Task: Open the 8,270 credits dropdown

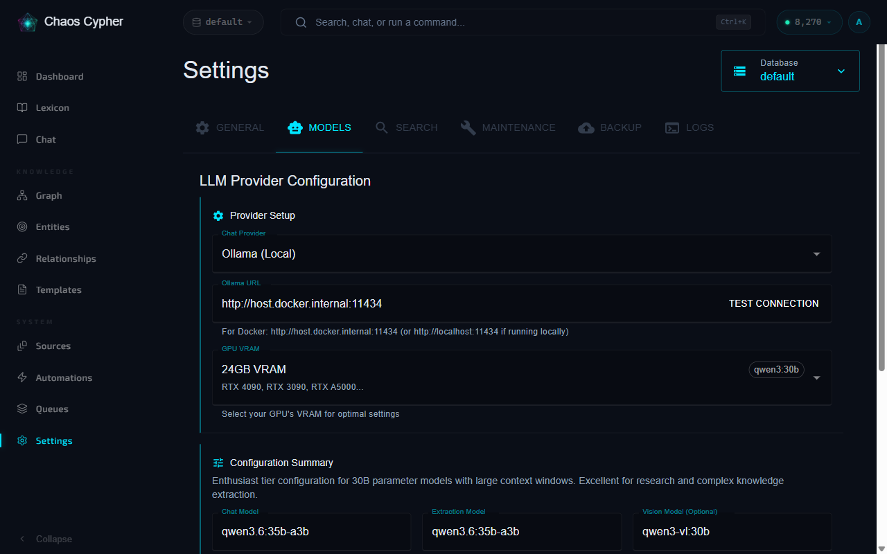Action: [809, 22]
